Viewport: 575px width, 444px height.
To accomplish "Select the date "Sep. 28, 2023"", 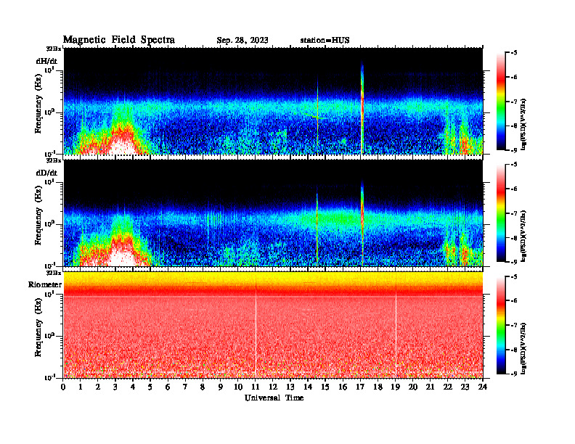I will pos(242,41).
